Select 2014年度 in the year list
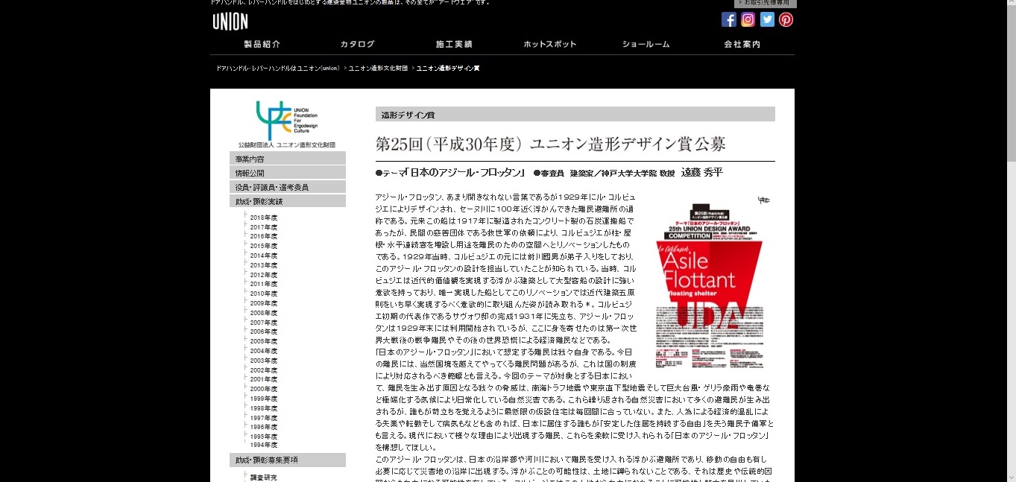Viewport: 1016px width, 482px height. (264, 256)
